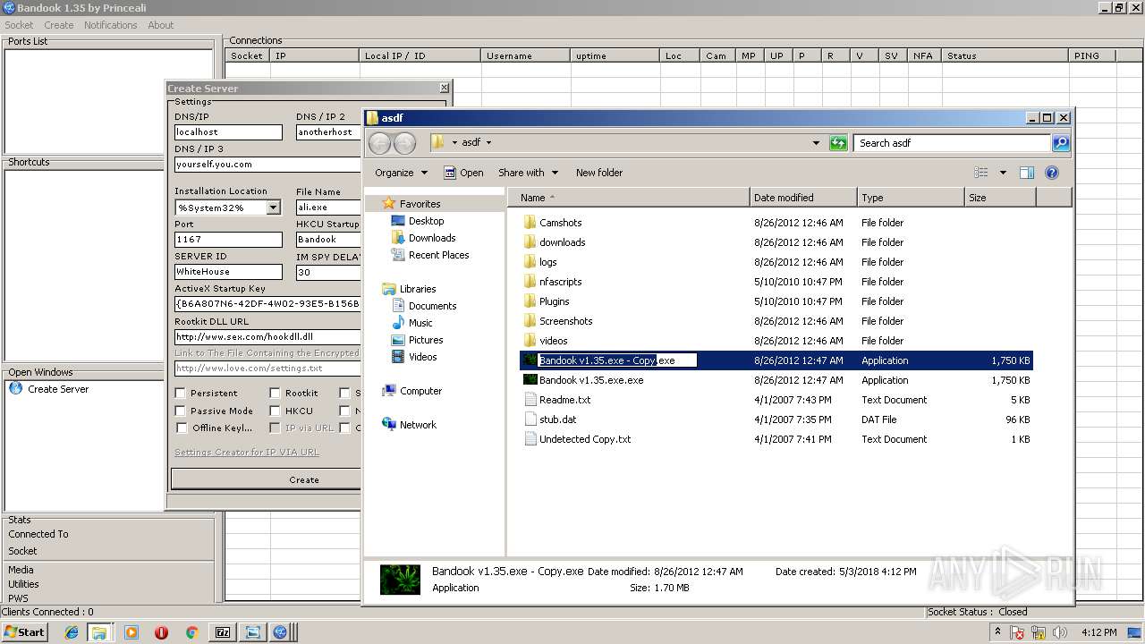Open Network in the navigation pane
The height and width of the screenshot is (644, 1145).
click(409, 425)
